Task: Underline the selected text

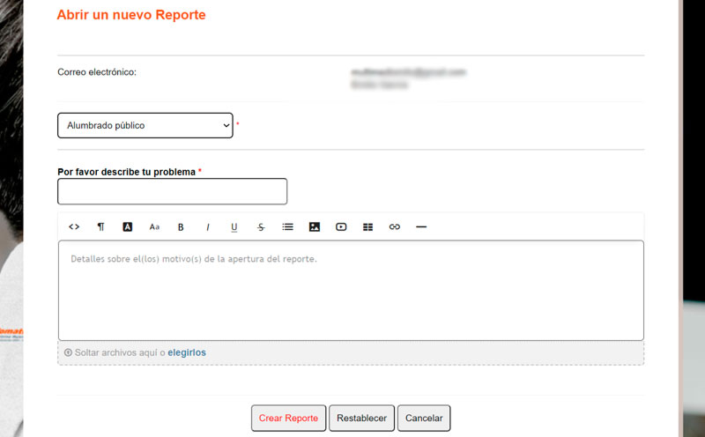Action: coord(234,227)
